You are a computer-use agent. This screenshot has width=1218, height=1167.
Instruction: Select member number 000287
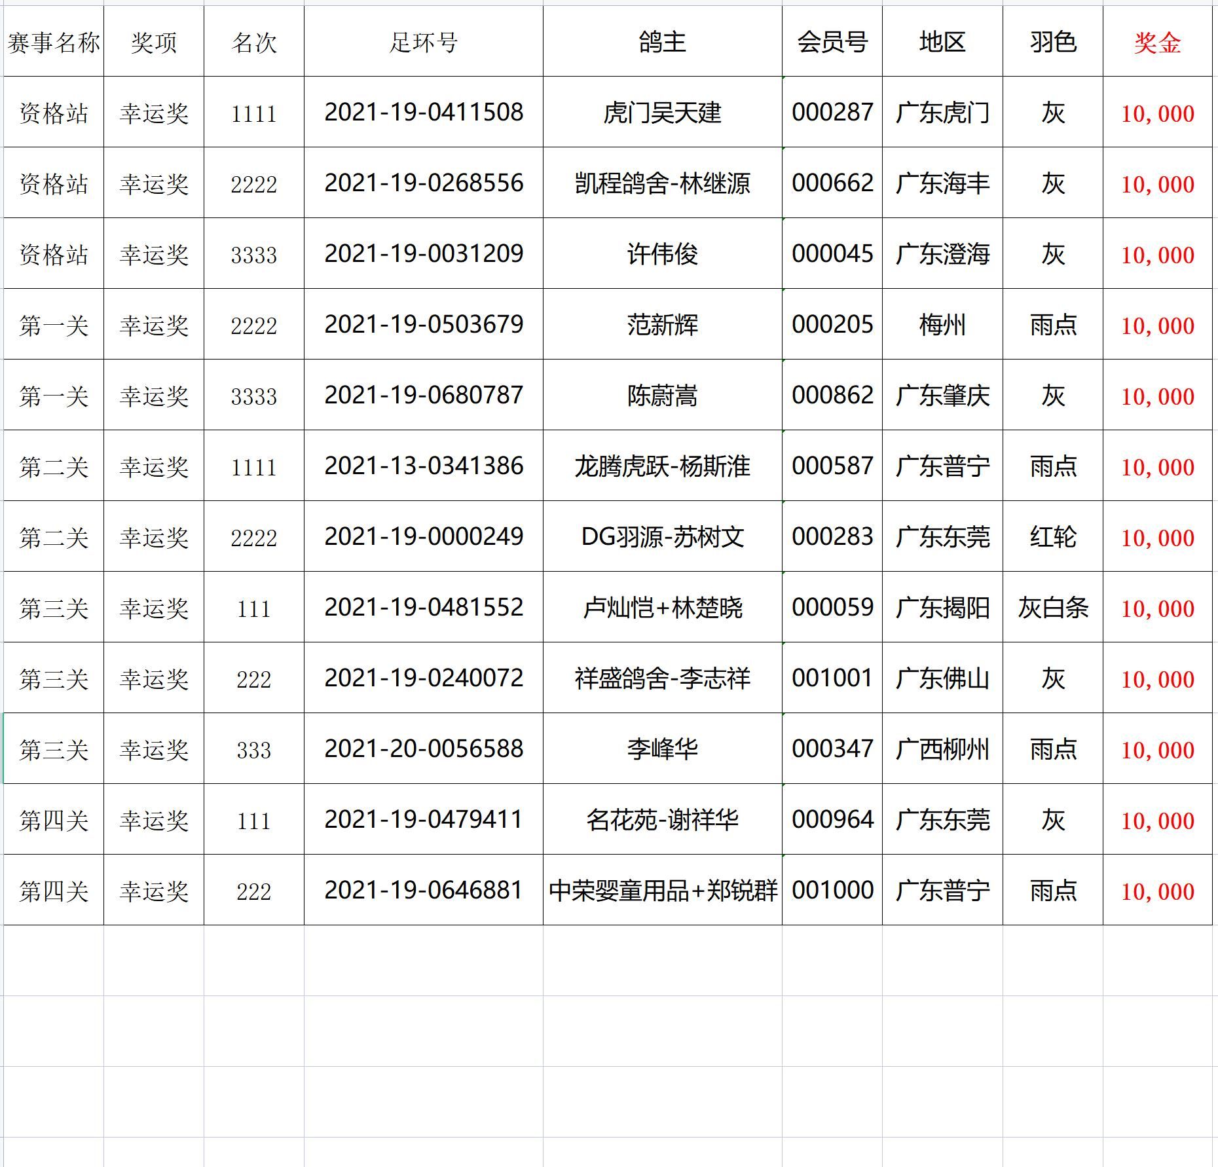(832, 112)
